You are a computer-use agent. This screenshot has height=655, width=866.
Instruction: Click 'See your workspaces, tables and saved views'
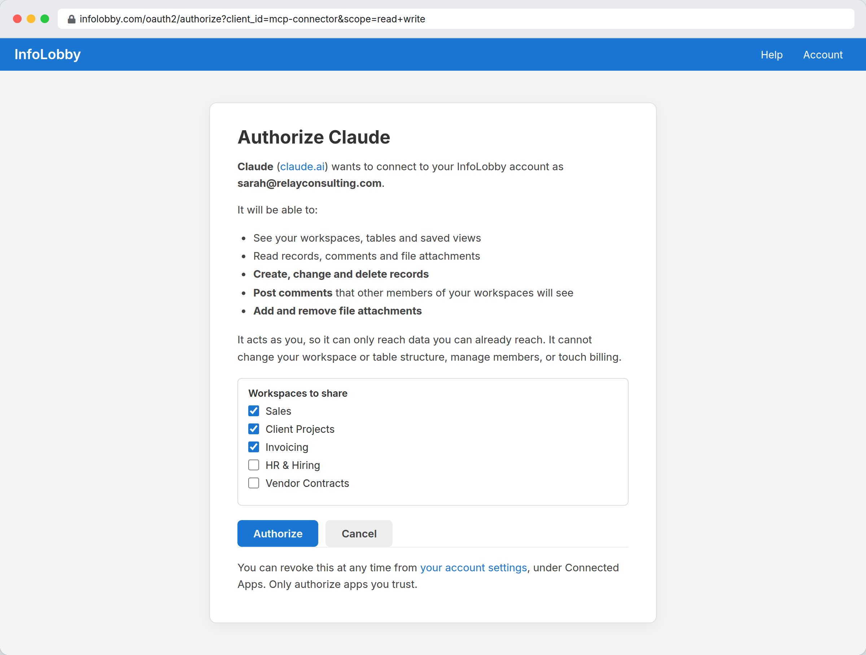(367, 238)
